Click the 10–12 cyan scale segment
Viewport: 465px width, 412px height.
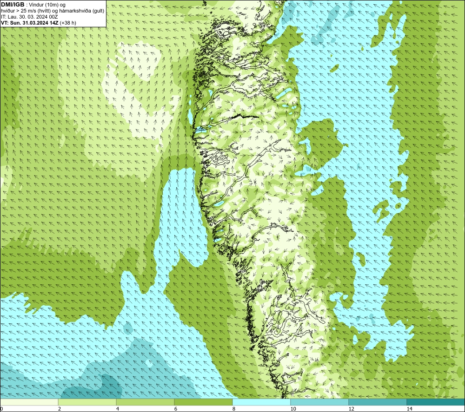tap(320, 402)
